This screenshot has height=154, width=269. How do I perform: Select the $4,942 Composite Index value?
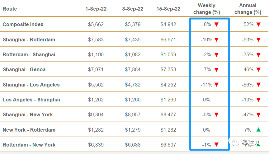(168, 25)
